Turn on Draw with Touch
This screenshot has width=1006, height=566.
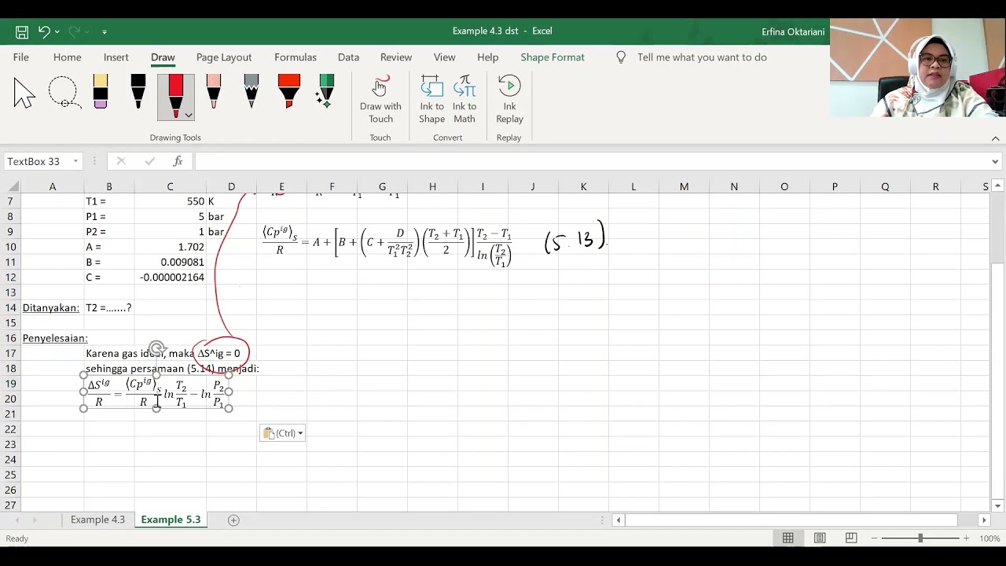380,100
